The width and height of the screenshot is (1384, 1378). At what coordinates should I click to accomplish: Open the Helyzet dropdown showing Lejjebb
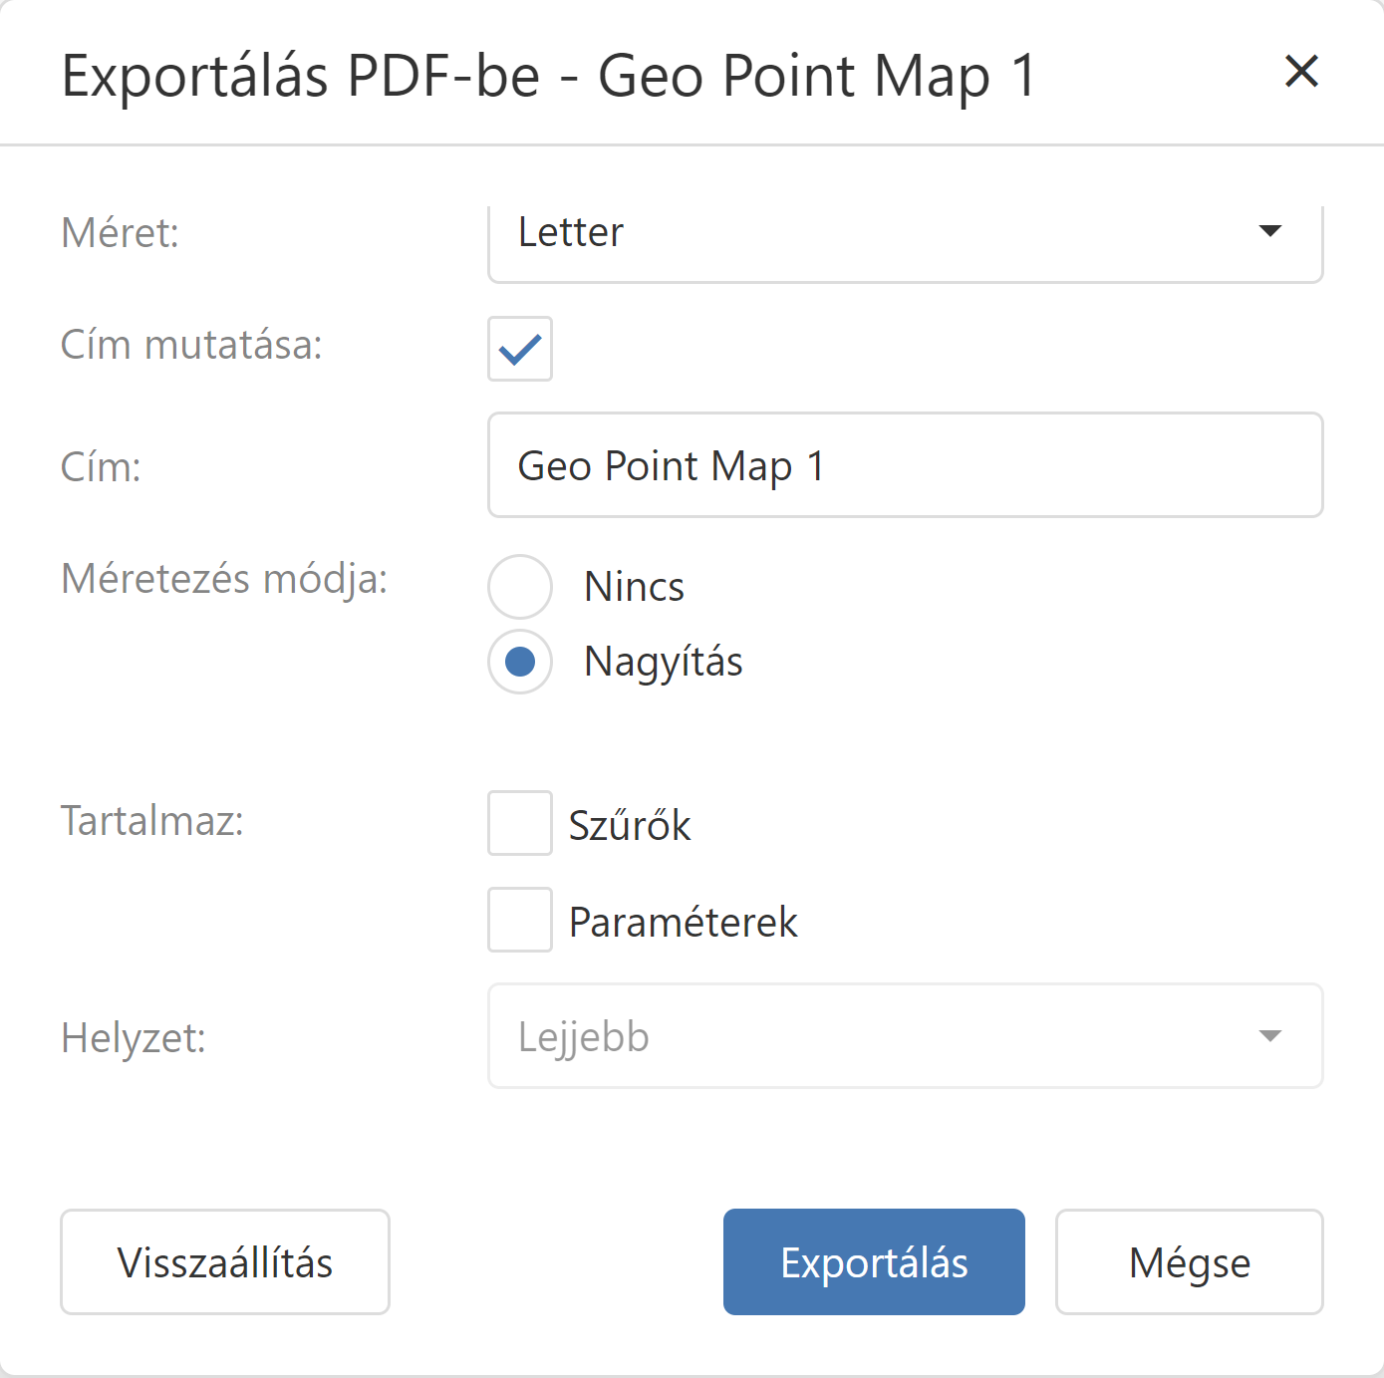(877, 1036)
